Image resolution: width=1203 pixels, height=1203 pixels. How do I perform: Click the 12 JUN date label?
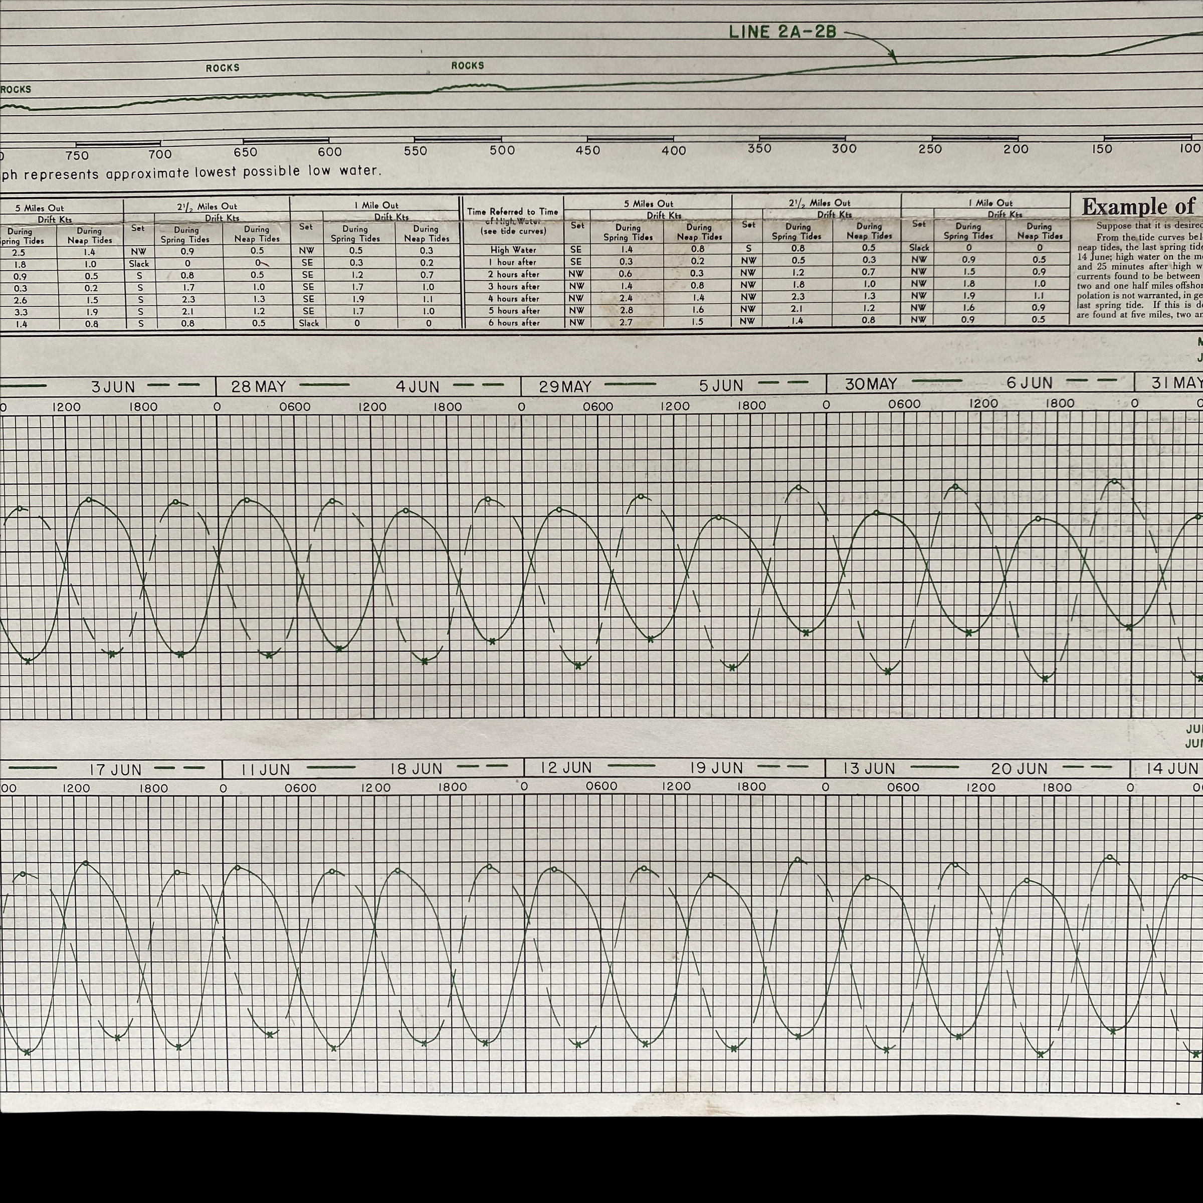565,768
